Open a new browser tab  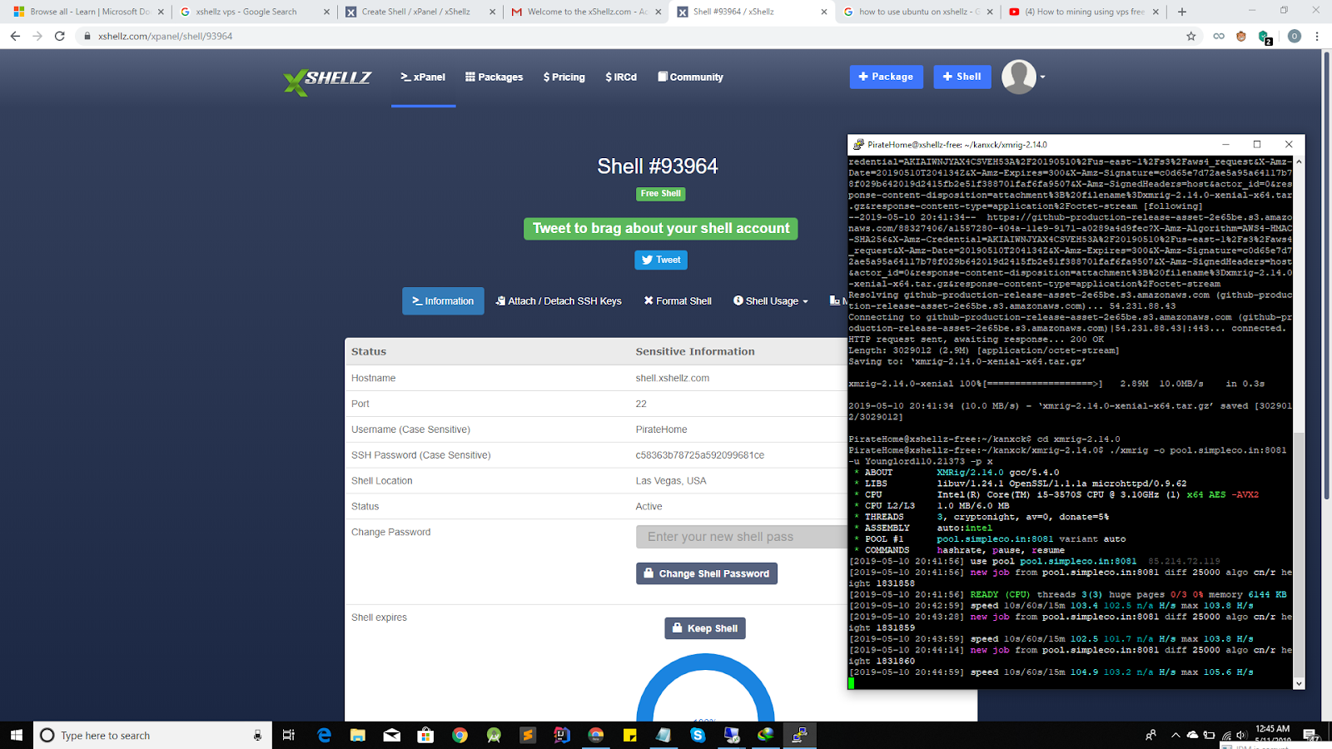click(1182, 12)
